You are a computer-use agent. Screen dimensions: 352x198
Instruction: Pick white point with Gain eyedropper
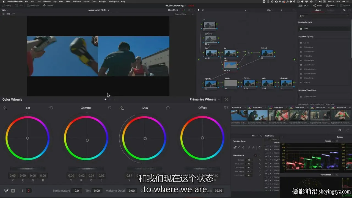pos(122,108)
